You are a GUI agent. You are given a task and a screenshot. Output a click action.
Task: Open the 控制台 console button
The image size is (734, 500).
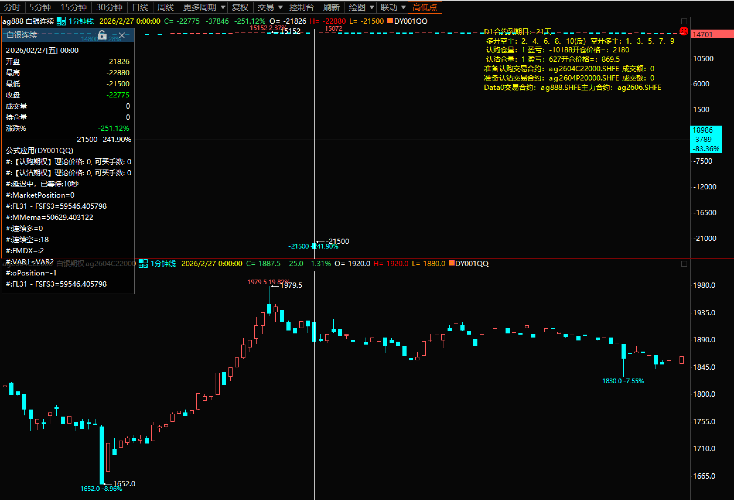pos(301,7)
